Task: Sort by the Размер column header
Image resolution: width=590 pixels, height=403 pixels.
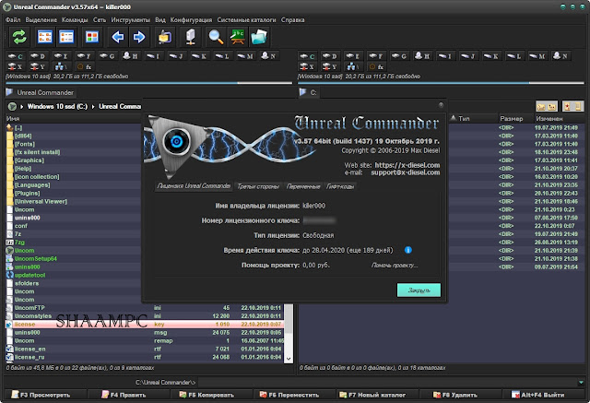Action: point(514,118)
